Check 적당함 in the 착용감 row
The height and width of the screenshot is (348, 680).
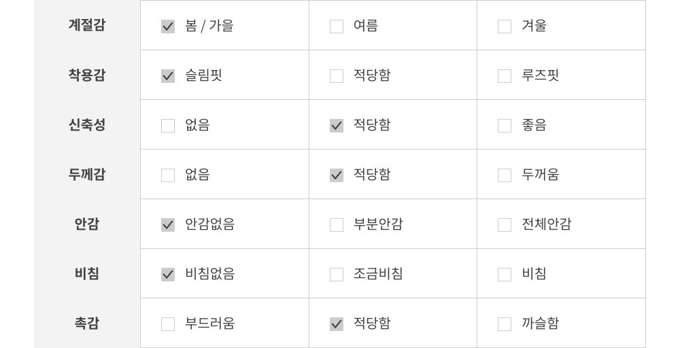337,76
